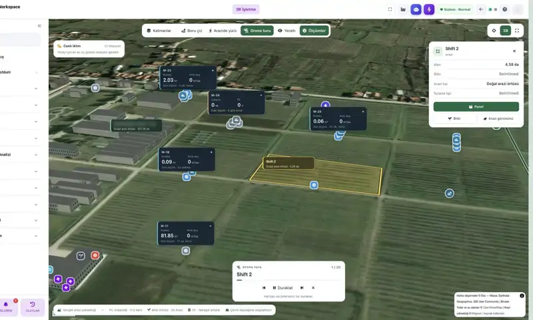Click marker under the M-18 card
533x320 pixels.
point(187,177)
